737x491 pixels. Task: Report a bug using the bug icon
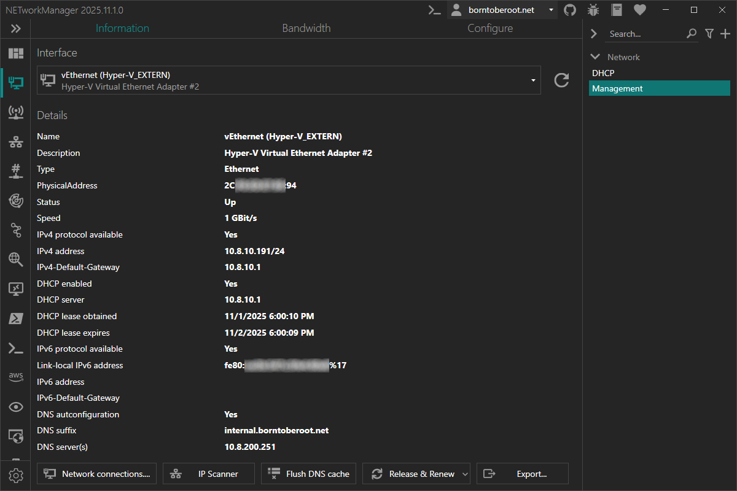tap(593, 10)
